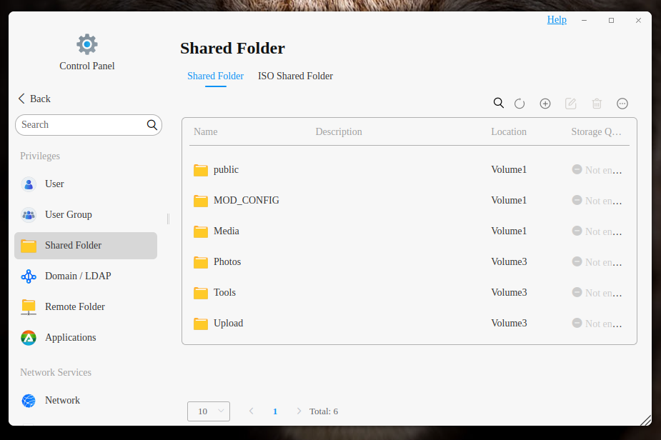The image size is (661, 440).
Task: Click Not en... quota text for Media
Action: tap(603, 231)
